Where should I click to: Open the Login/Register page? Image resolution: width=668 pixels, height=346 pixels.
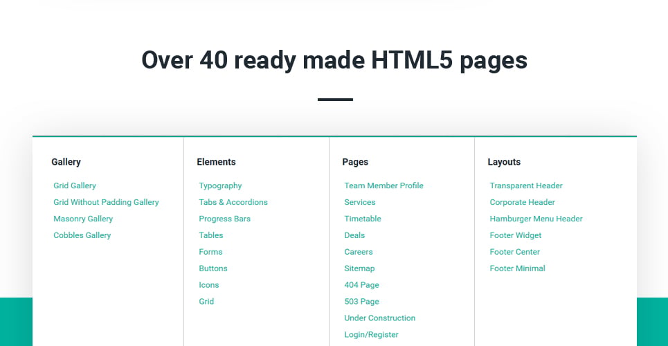(372, 336)
